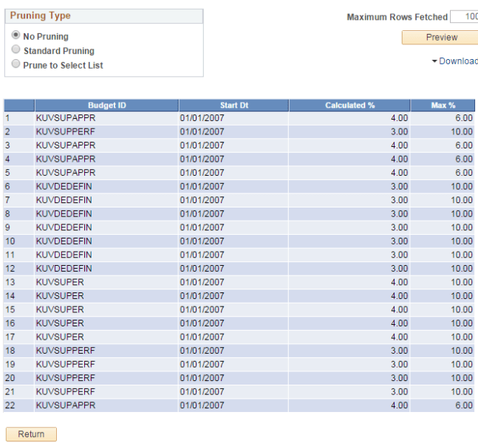478x443 pixels.
Task: Click the Preview button
Action: tap(440, 38)
